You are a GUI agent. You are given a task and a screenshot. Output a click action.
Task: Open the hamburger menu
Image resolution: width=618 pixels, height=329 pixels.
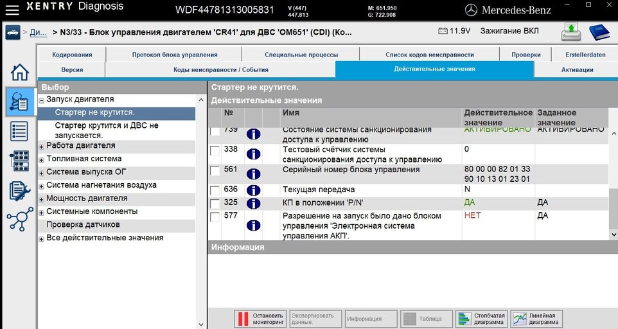pos(12,10)
